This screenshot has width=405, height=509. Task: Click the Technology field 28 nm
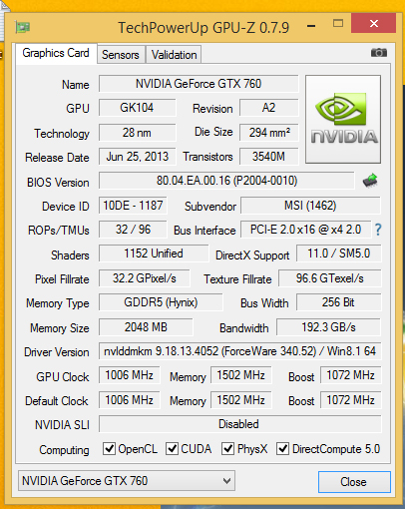(x=137, y=133)
